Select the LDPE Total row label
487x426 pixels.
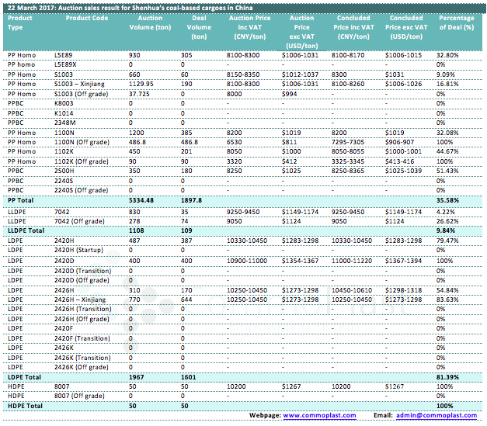24,376
